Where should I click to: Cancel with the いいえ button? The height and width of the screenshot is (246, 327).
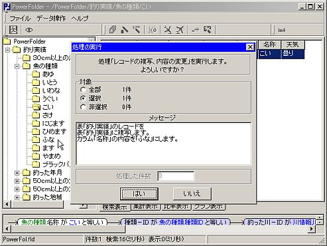click(192, 194)
